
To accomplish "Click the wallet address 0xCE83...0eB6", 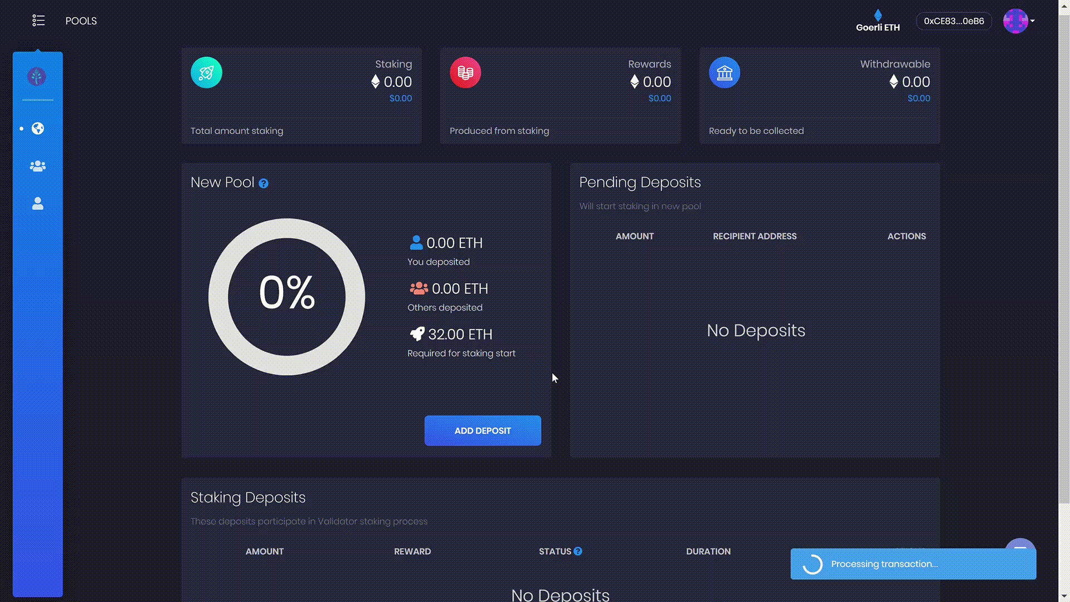I will [954, 21].
